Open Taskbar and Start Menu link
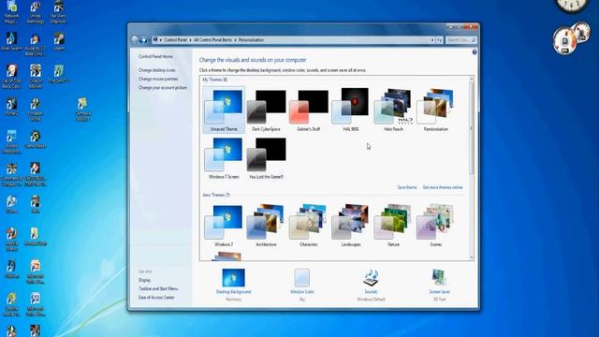The width and height of the screenshot is (599, 337). (x=158, y=289)
